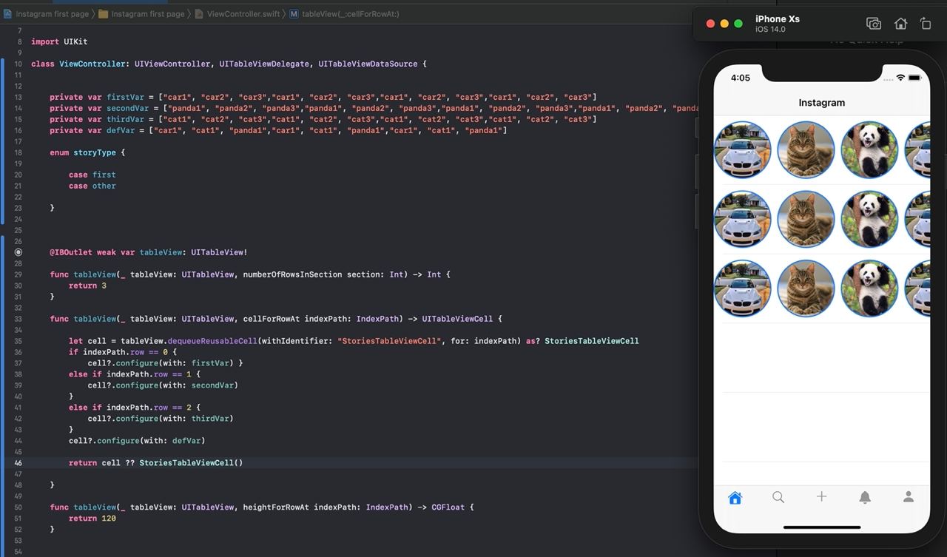The image size is (947, 557).
Task: Click the 'return 3' line
Action: point(87,286)
